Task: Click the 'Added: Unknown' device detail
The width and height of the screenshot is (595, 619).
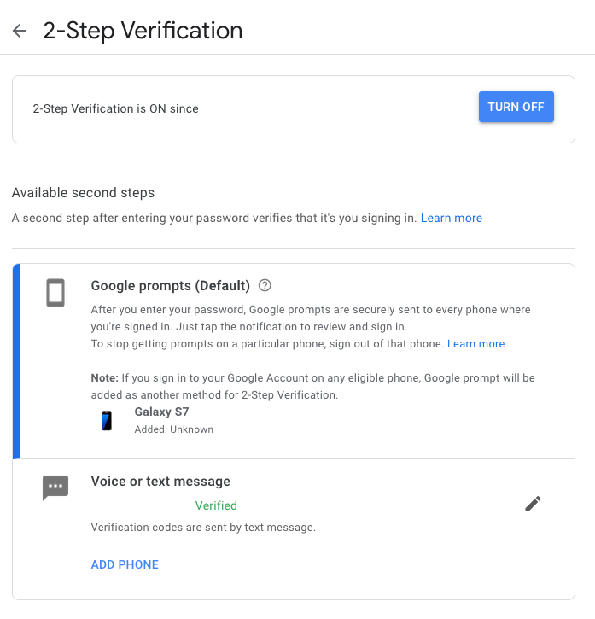Action: pyautogui.click(x=174, y=429)
